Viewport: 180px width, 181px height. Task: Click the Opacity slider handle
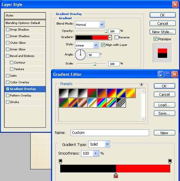[x=106, y=31]
